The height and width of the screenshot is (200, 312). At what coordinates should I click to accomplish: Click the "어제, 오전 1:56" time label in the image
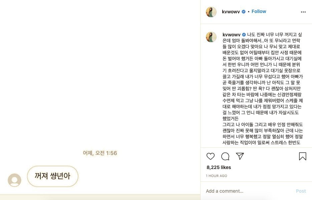pos(100,153)
